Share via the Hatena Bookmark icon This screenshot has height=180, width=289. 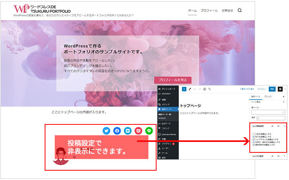click(128, 131)
